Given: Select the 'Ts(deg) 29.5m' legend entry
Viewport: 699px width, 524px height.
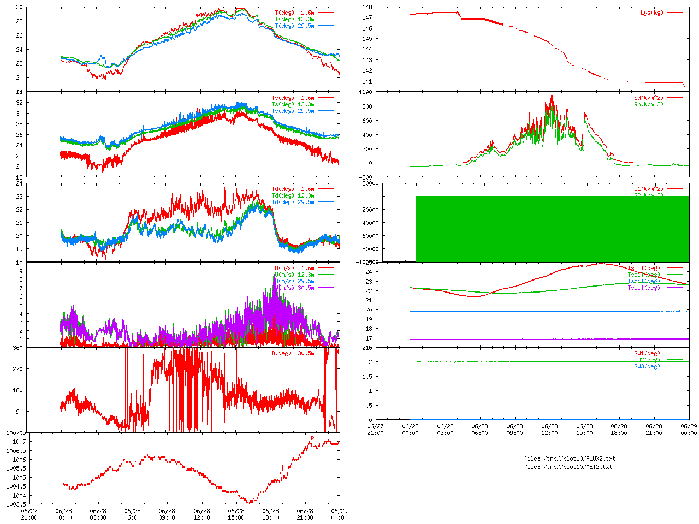Looking at the screenshot, I should (293, 111).
